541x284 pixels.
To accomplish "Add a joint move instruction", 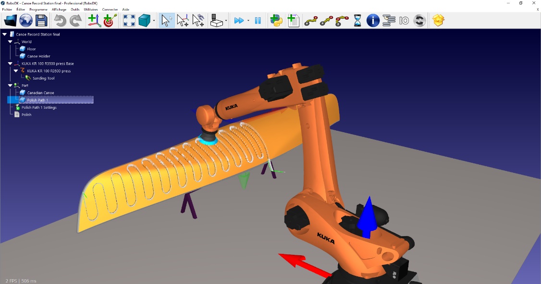I will 311,21.
